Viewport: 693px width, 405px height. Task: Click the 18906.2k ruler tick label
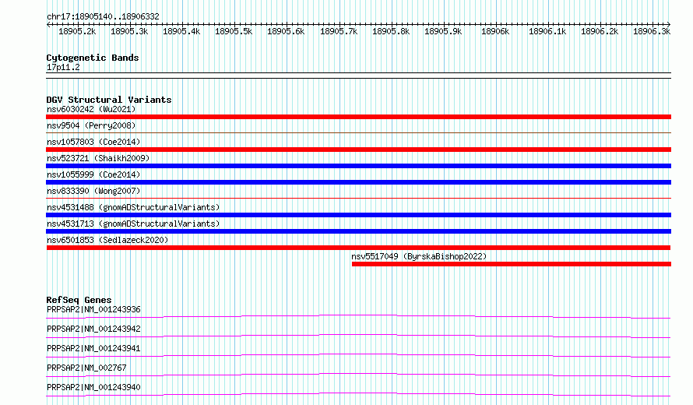600,31
